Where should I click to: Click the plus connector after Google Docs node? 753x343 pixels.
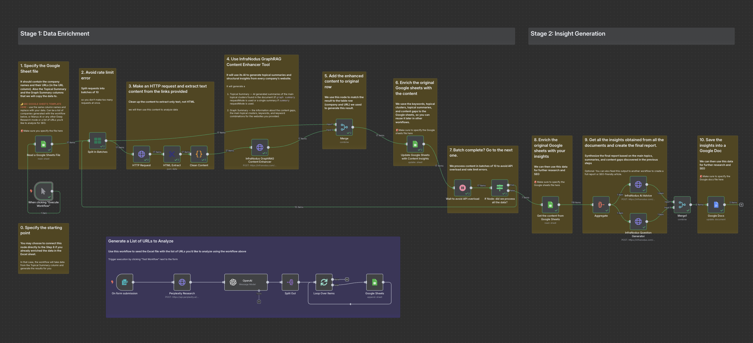[x=741, y=205]
